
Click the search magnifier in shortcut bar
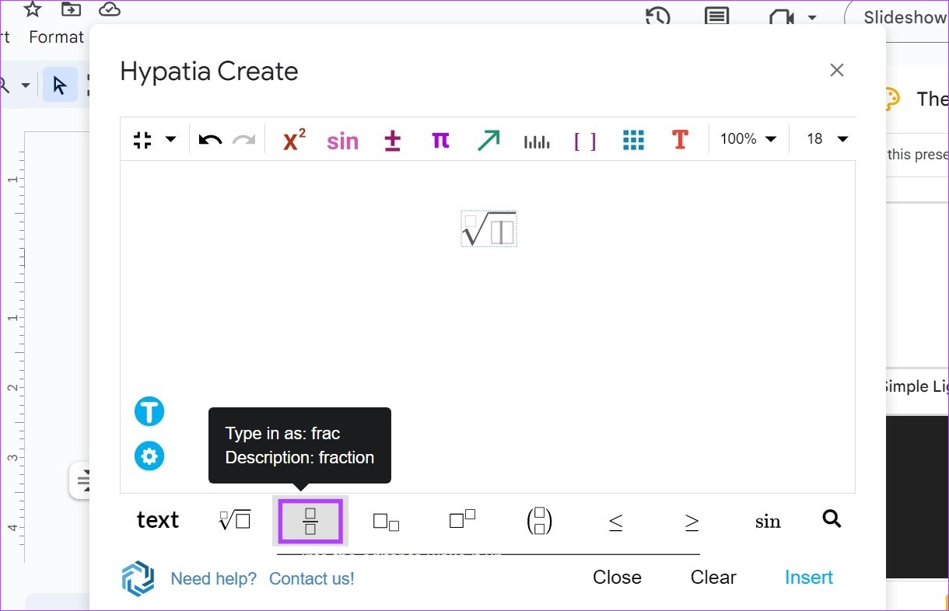[x=832, y=518]
